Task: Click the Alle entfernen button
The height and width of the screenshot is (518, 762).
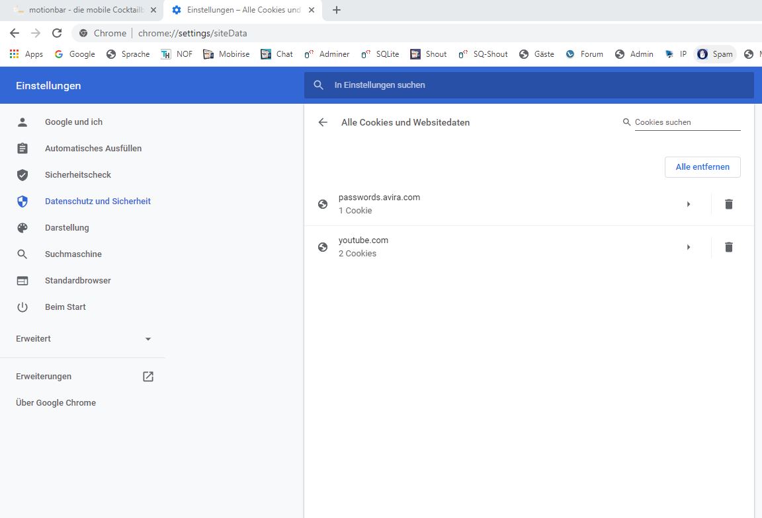Action: (x=702, y=167)
